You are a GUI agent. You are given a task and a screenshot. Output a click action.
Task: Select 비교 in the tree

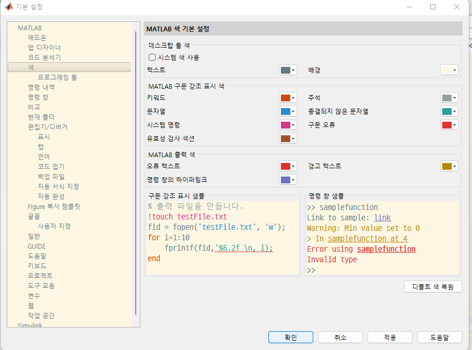point(34,107)
